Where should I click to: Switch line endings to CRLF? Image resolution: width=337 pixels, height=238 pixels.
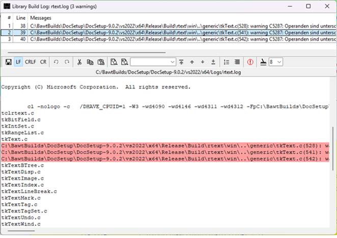point(31,62)
